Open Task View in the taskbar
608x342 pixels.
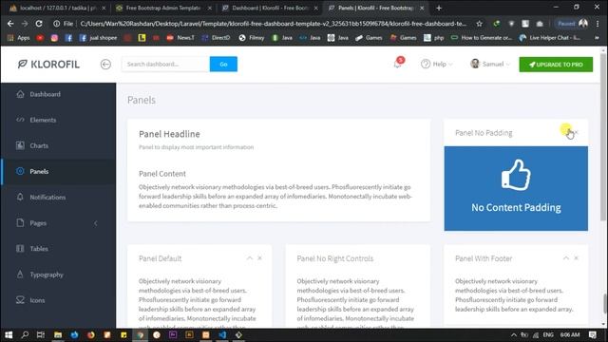click(41, 334)
